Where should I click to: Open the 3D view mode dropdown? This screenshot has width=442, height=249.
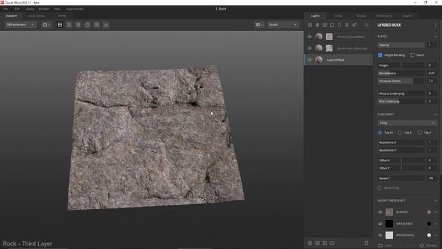260,25
